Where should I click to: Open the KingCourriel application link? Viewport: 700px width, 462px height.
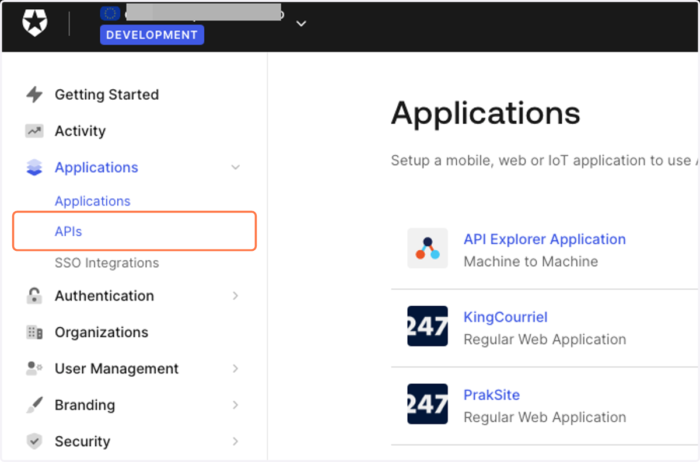pos(506,317)
